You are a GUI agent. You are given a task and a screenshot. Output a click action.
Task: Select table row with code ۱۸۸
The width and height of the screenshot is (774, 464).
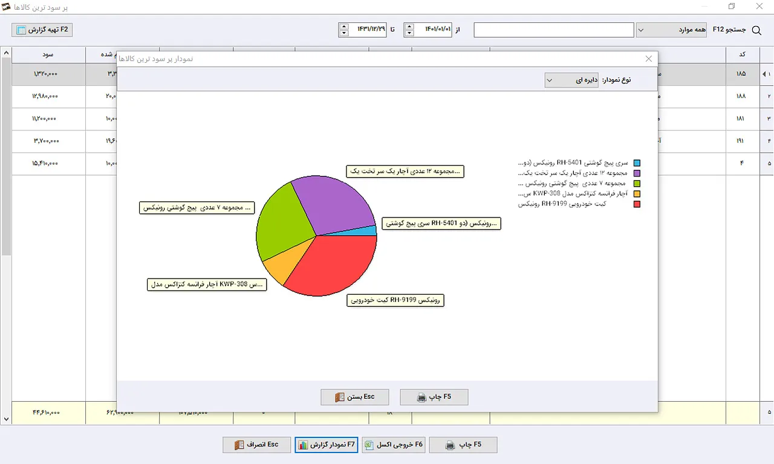pyautogui.click(x=387, y=97)
